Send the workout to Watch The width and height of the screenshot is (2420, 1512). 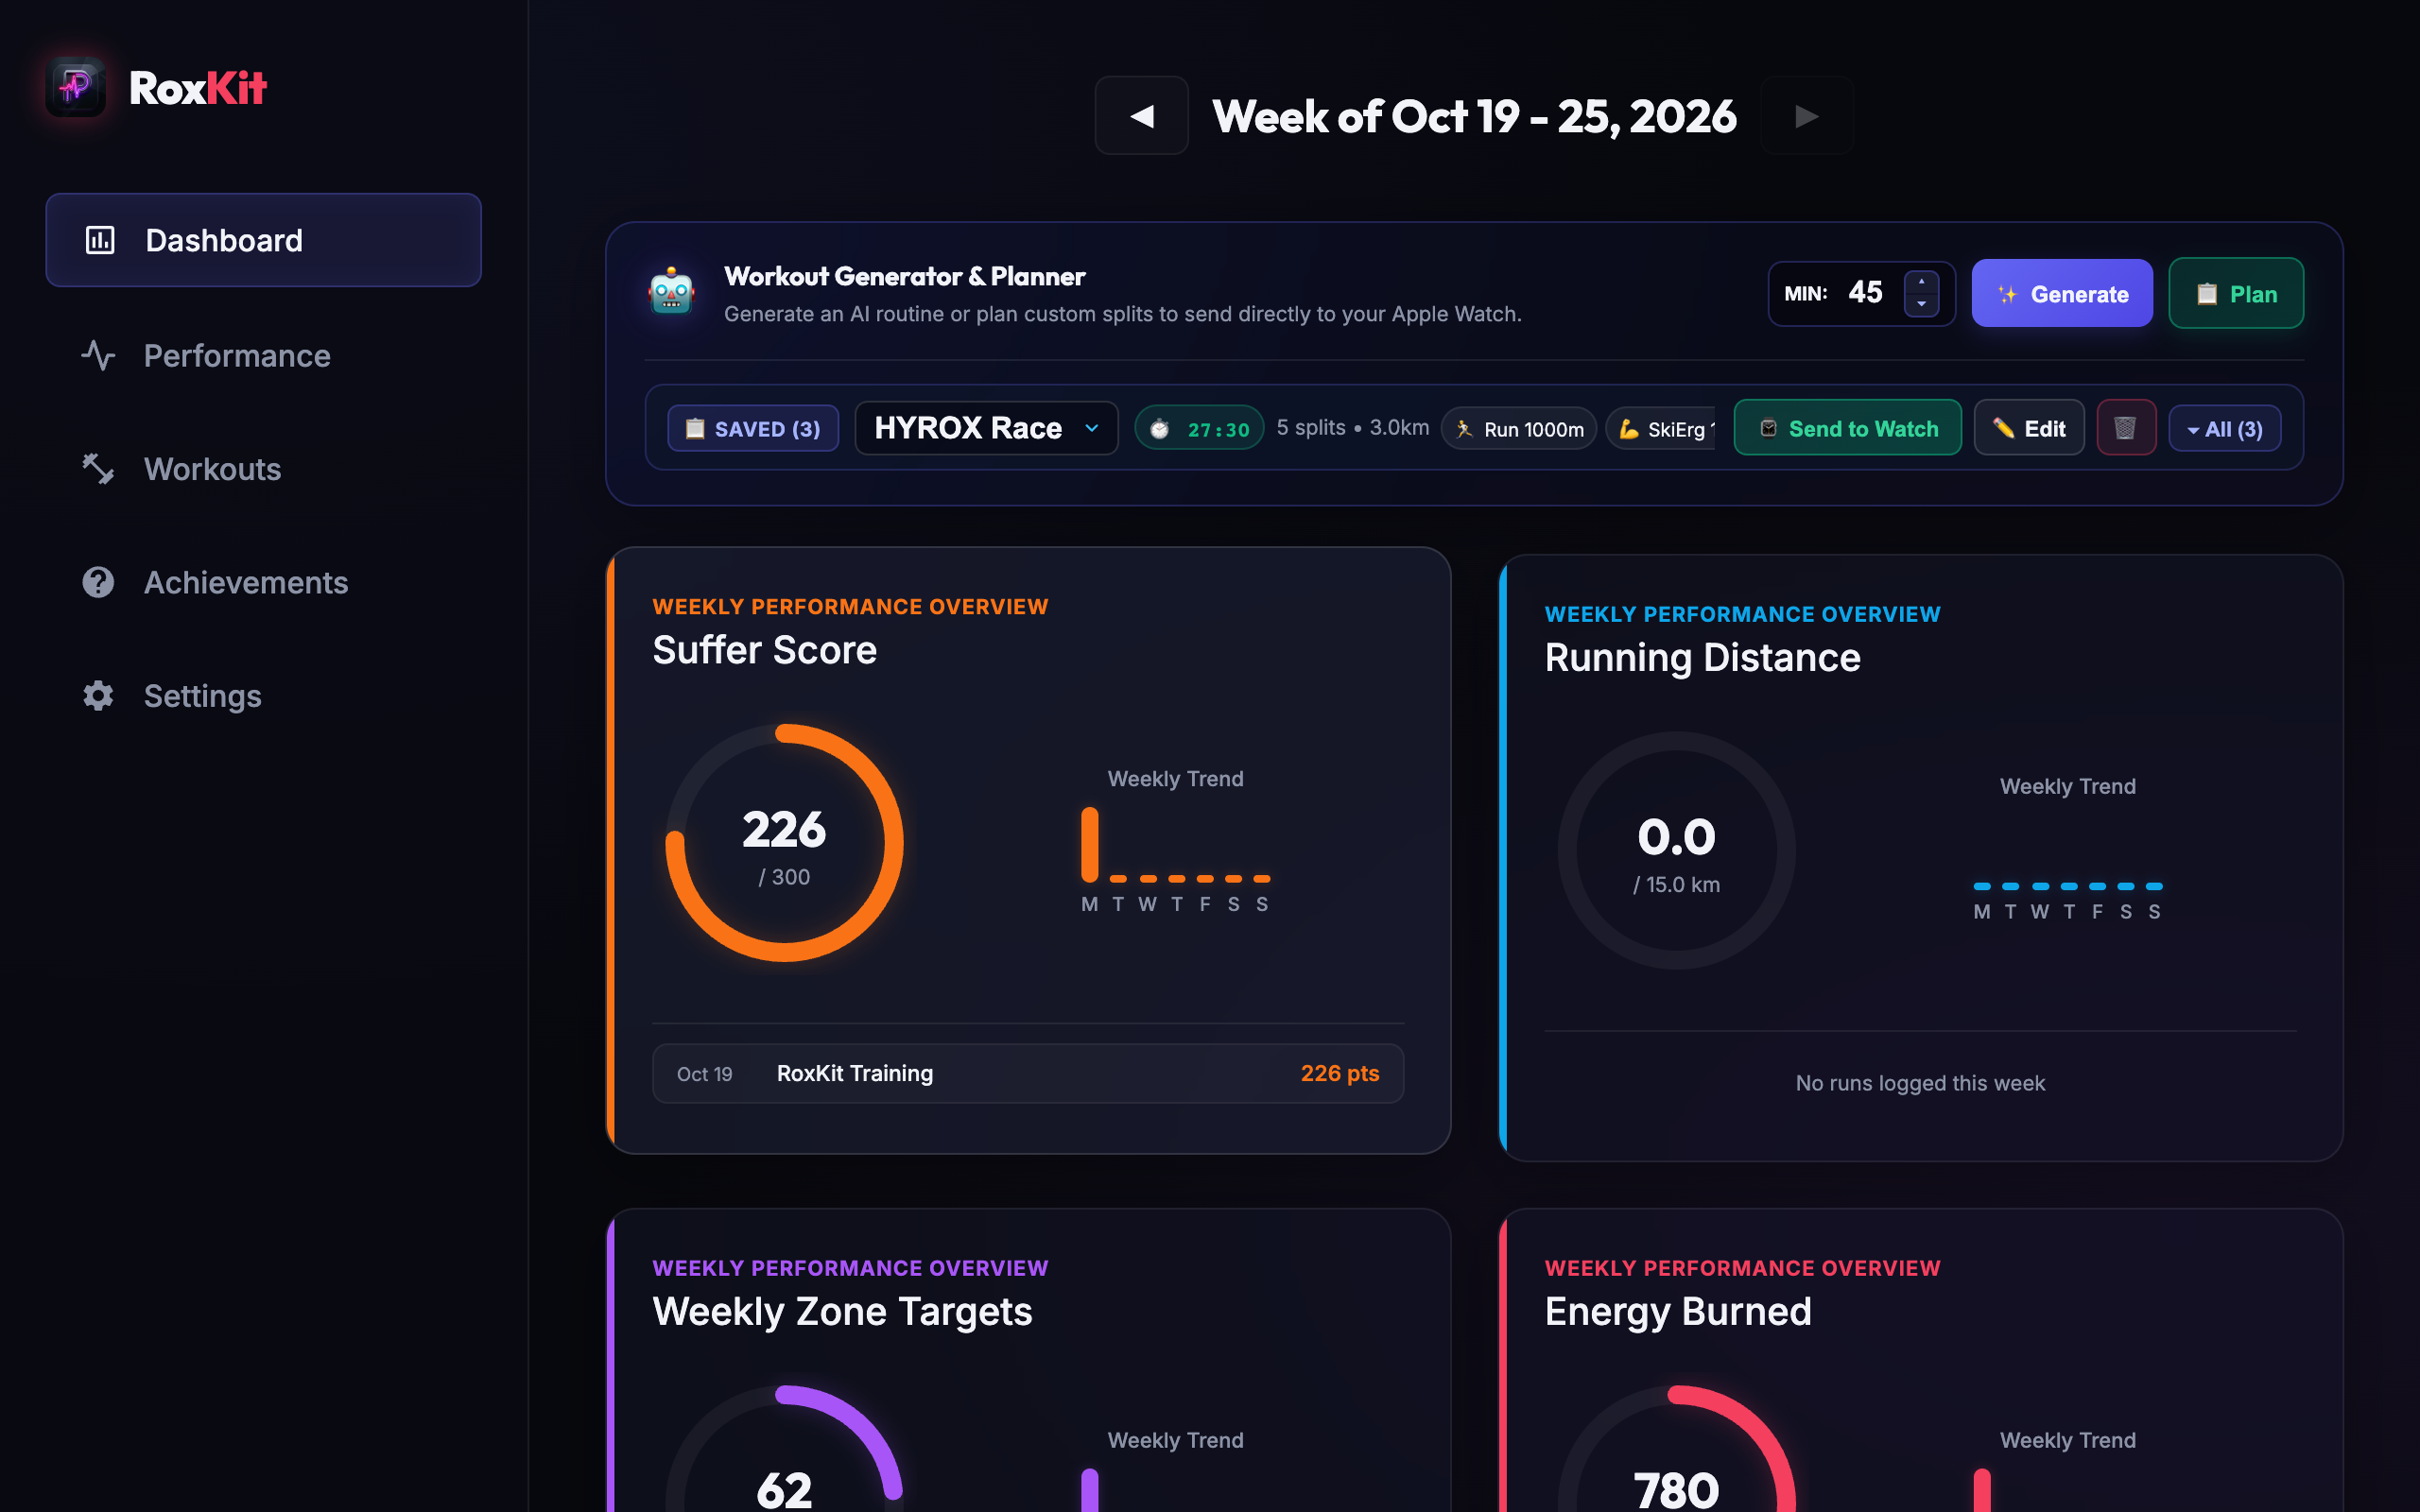click(1847, 428)
